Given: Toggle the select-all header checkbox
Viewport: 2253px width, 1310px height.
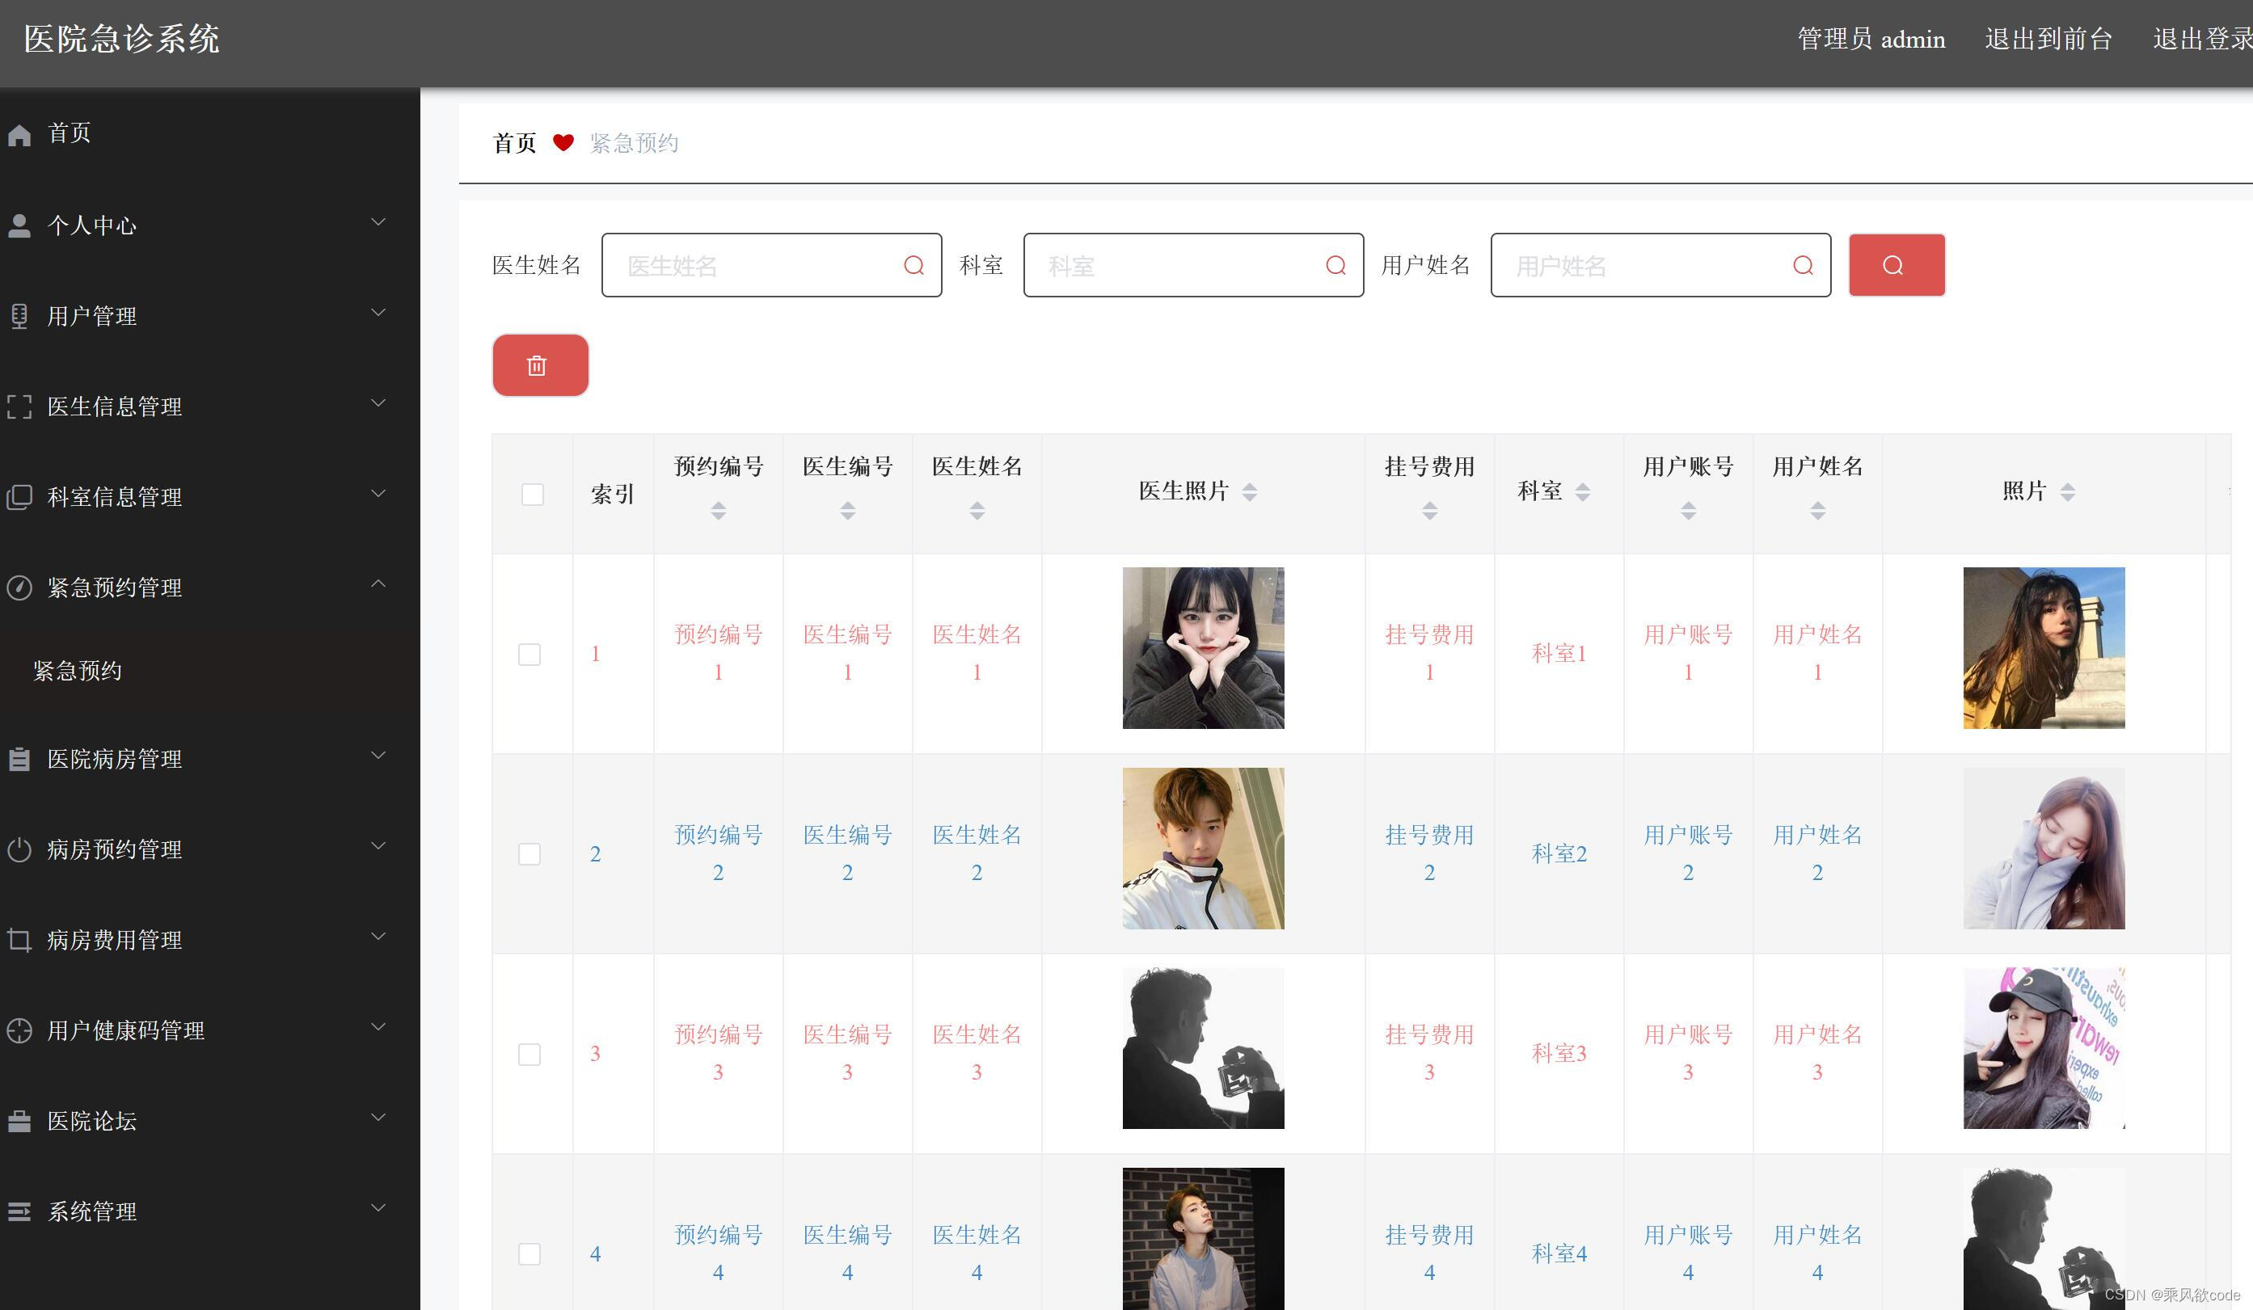Looking at the screenshot, I should 532,494.
